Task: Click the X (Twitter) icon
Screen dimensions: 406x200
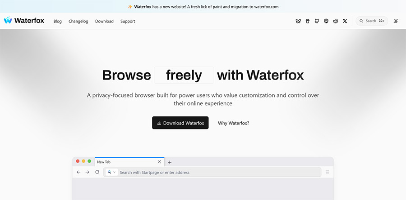Action: pos(345,21)
